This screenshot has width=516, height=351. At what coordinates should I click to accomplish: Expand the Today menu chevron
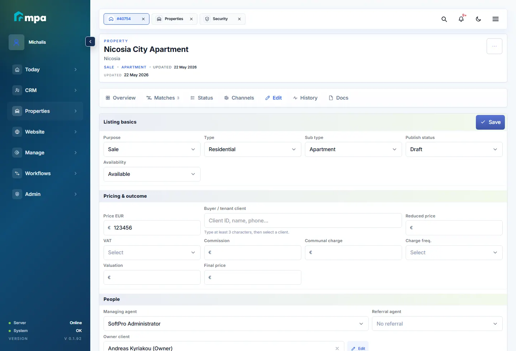click(x=75, y=69)
